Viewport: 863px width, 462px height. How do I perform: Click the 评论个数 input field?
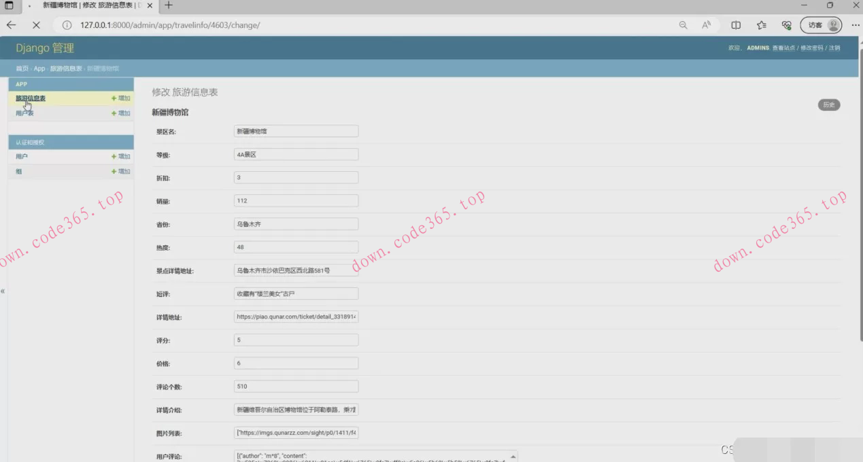coord(296,387)
